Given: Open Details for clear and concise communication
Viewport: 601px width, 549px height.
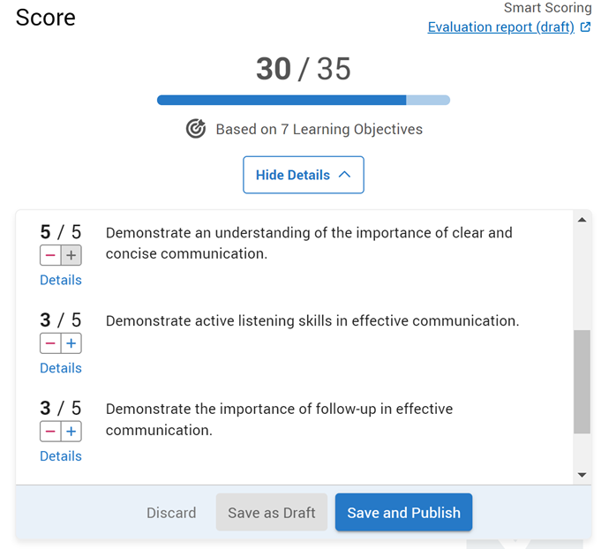Looking at the screenshot, I should pyautogui.click(x=61, y=281).
